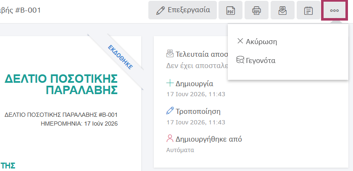Click the ΕΚΔΟΘΗΚΕ status ribbon
The width and height of the screenshot is (353, 171).
pyautogui.click(x=121, y=57)
